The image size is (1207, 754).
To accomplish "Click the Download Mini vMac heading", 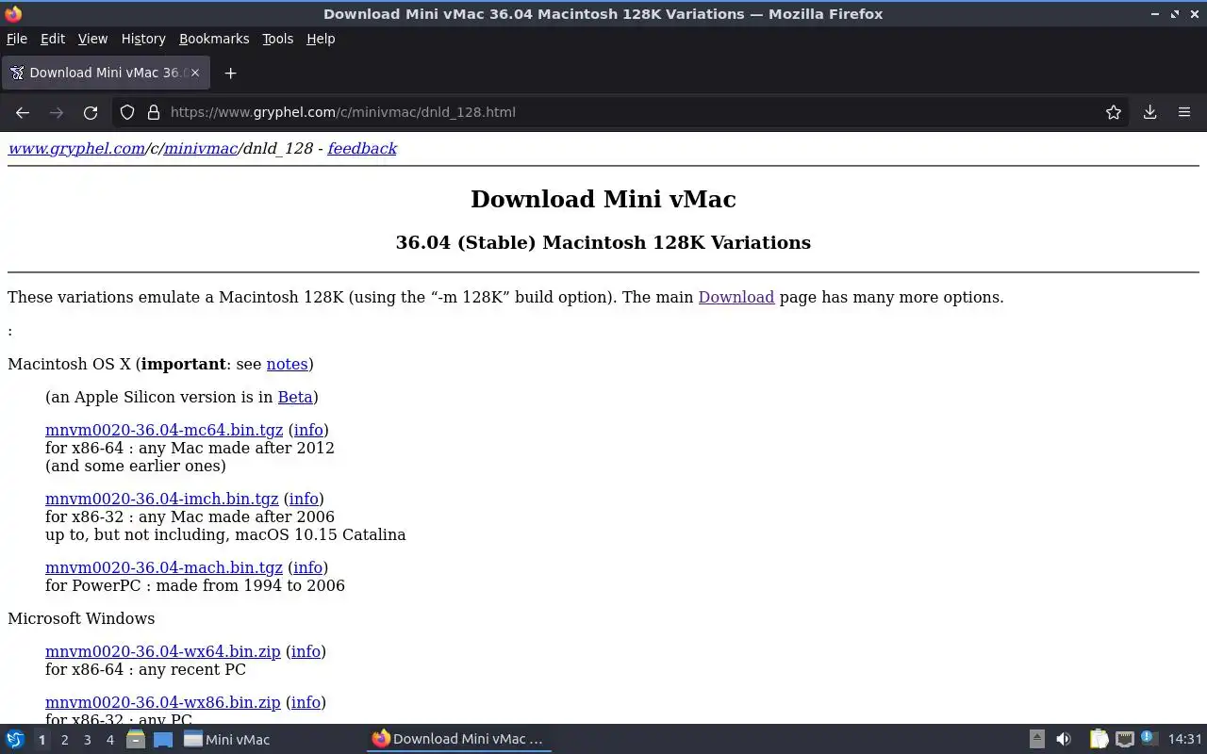I will coord(603,199).
